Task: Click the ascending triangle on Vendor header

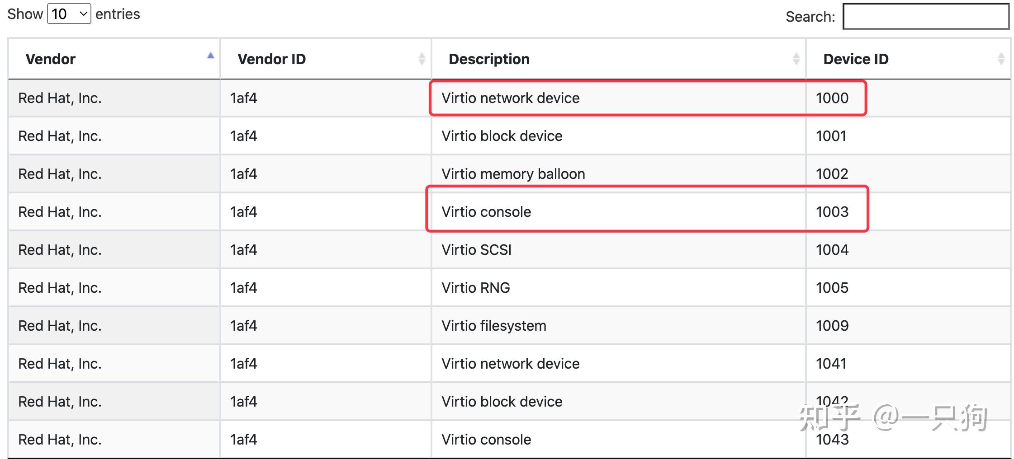Action: tap(211, 55)
